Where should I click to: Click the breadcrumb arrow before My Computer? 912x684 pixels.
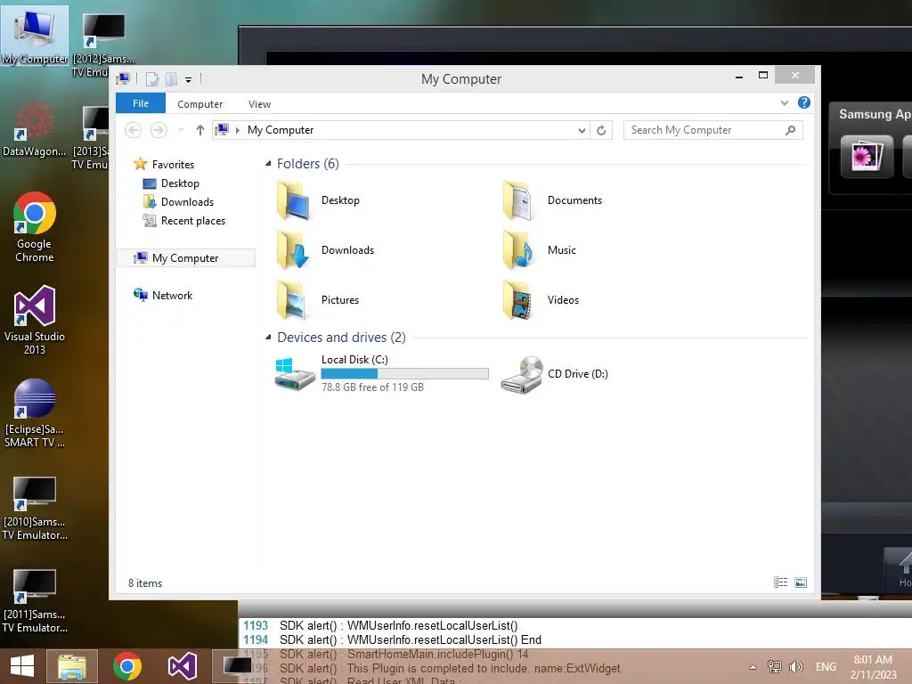237,130
